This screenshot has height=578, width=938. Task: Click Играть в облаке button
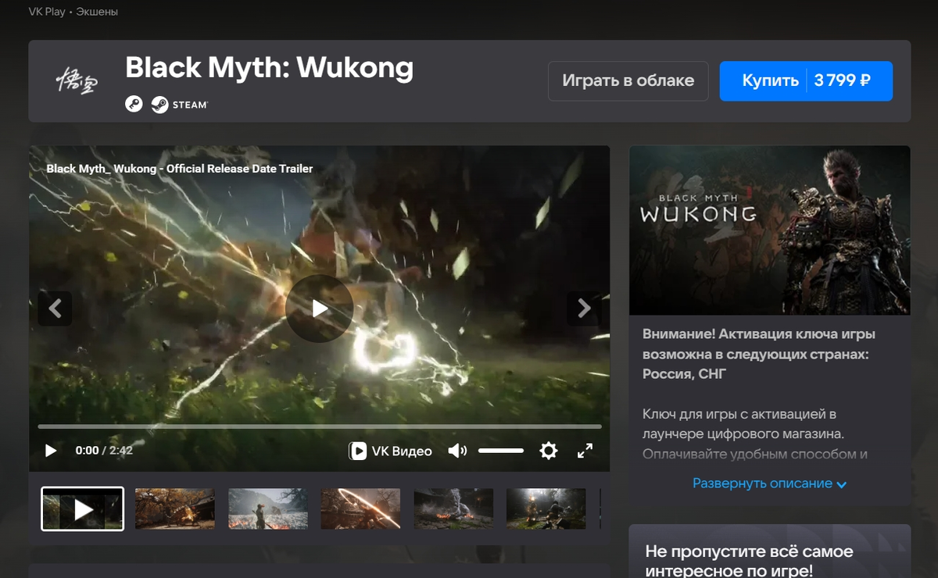tap(628, 81)
